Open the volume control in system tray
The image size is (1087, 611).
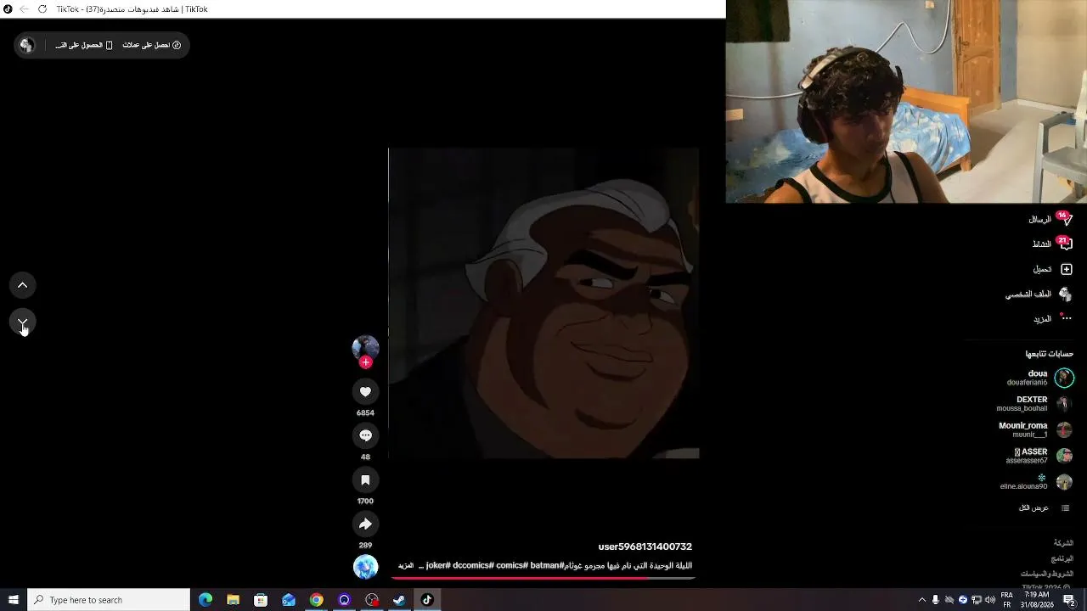(x=990, y=600)
